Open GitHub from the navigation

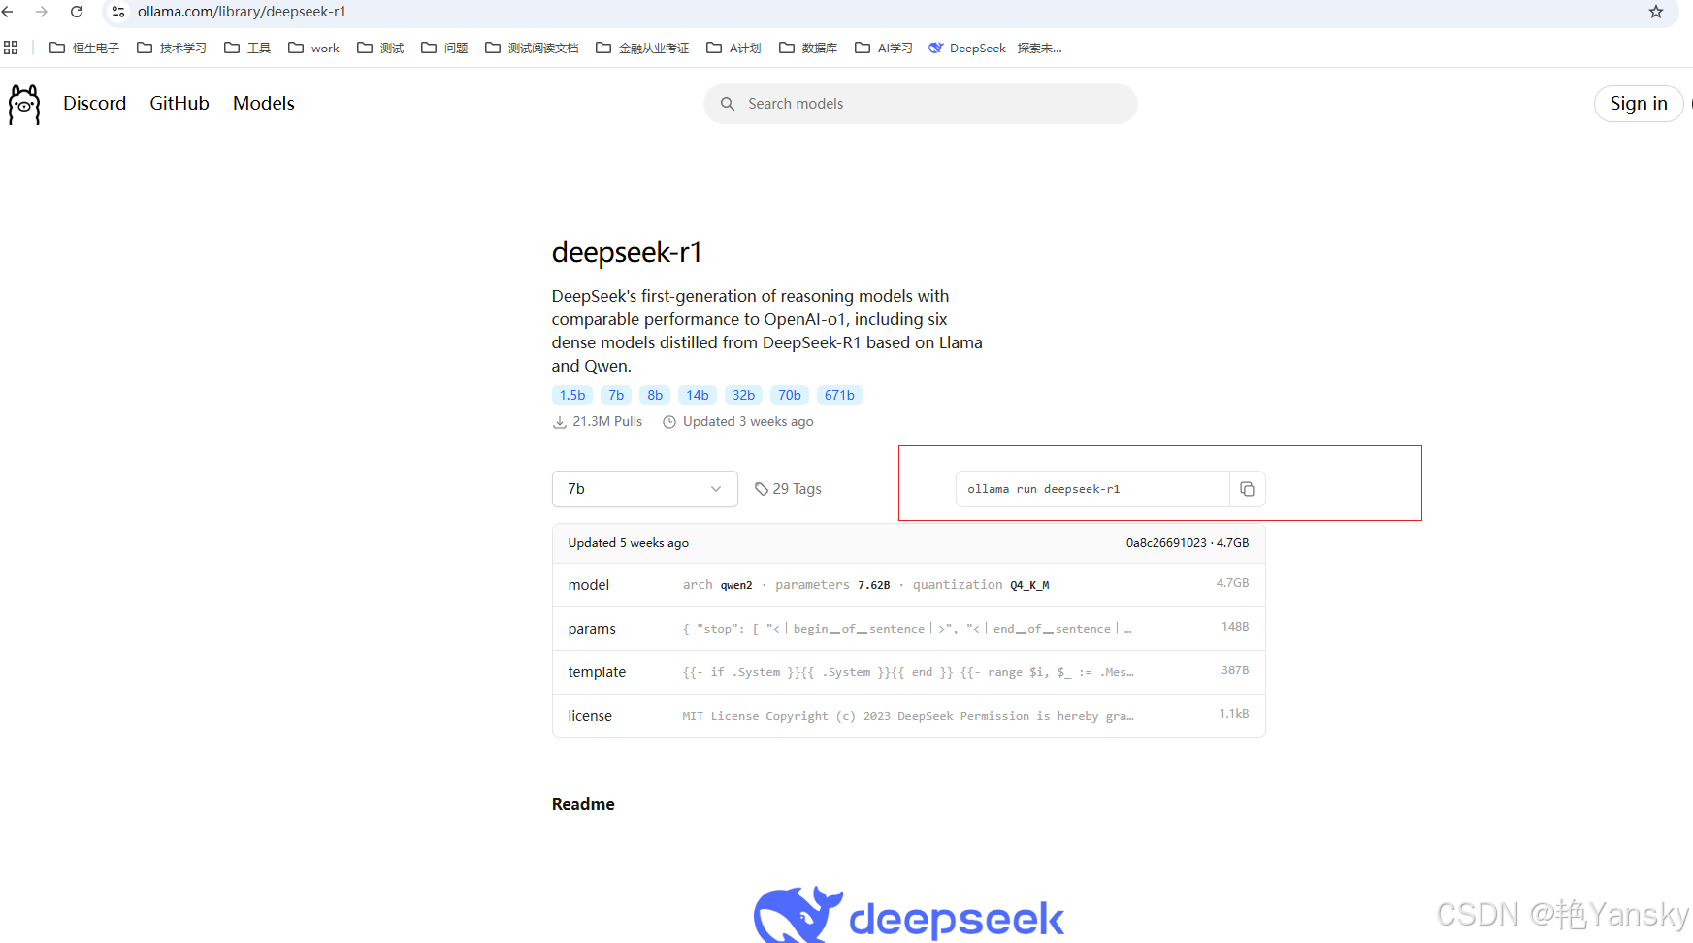(x=179, y=103)
